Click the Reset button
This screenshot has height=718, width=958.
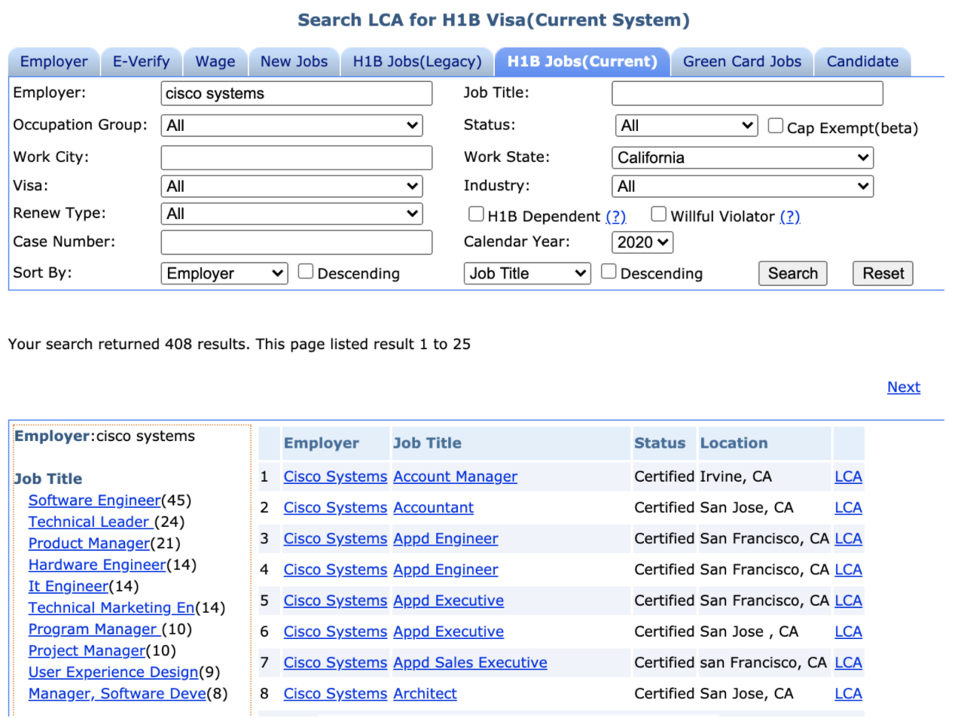pyautogui.click(x=883, y=273)
